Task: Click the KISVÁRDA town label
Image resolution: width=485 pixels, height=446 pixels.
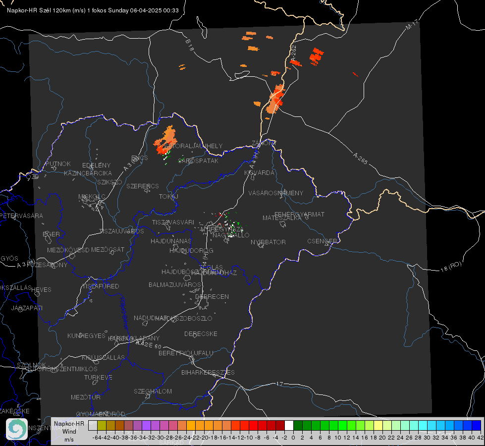Action: (x=259, y=173)
